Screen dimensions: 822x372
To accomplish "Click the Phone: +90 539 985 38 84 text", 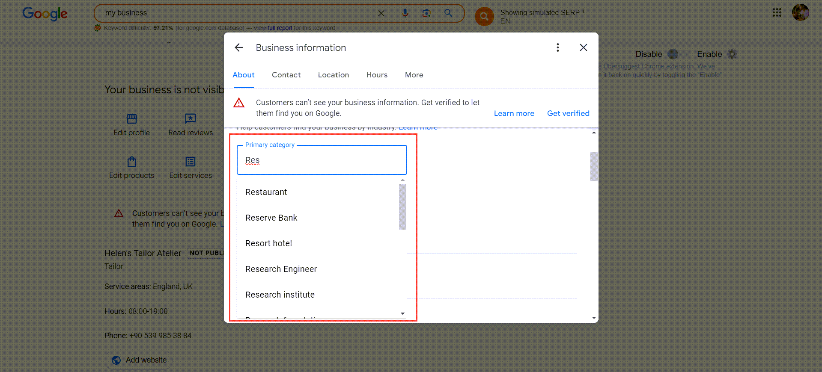I will (148, 336).
